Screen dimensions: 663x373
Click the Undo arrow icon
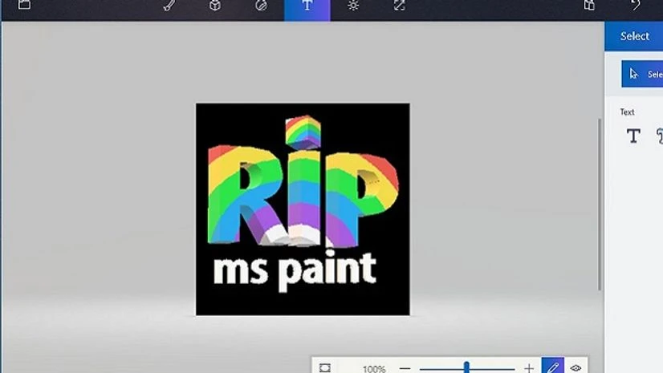coord(636,5)
